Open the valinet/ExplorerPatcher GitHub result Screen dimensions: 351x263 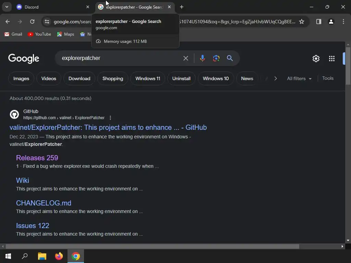point(108,127)
